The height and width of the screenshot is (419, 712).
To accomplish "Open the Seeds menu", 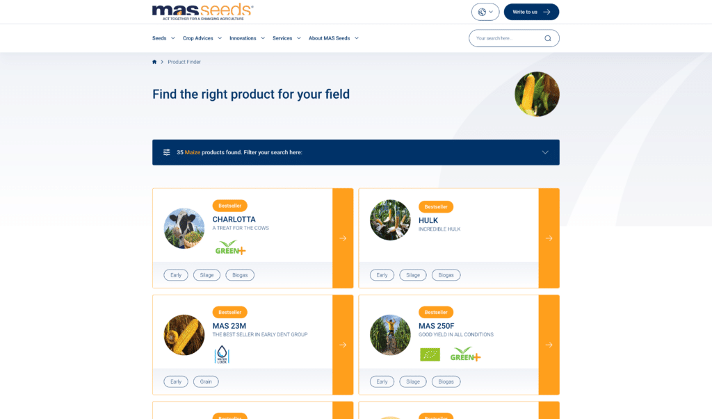I will pos(163,38).
